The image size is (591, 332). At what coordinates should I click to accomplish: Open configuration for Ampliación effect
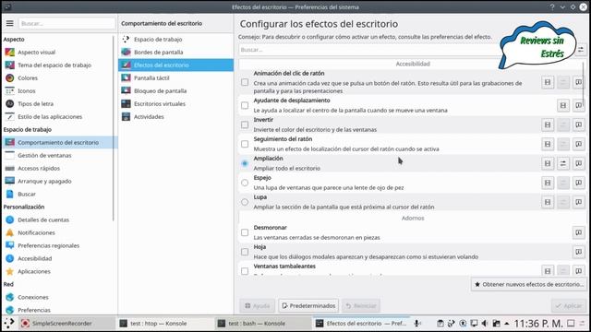563,163
